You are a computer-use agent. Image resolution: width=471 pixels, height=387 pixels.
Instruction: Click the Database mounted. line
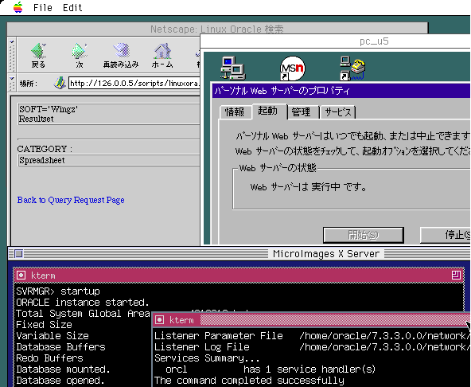pos(63,369)
